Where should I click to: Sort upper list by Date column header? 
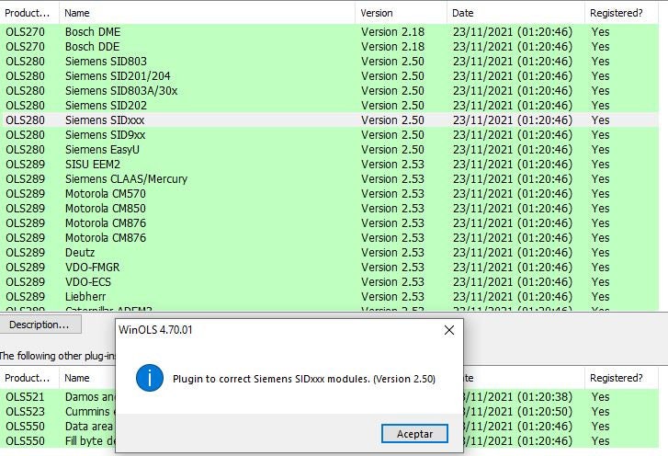point(515,13)
